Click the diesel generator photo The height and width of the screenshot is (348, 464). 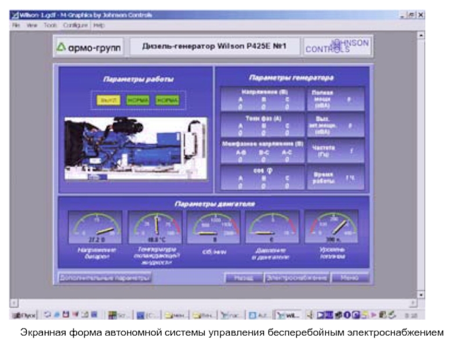pyautogui.click(x=136, y=148)
